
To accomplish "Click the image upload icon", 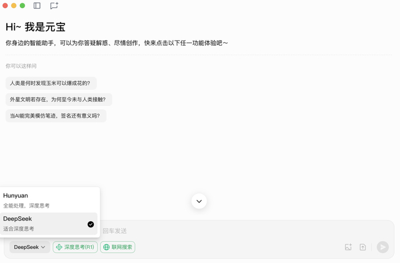I will click(349, 247).
